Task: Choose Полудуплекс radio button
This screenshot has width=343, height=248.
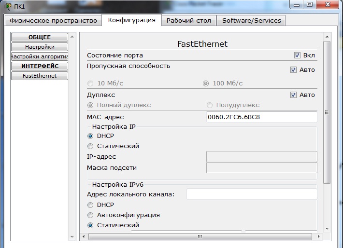Action: click(x=210, y=105)
